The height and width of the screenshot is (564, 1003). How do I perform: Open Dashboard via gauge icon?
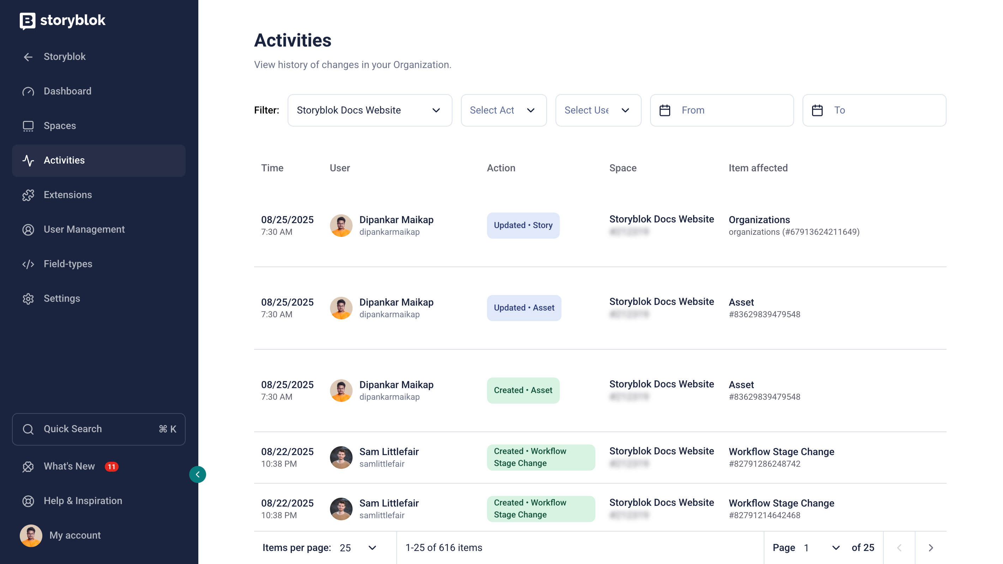click(x=28, y=91)
